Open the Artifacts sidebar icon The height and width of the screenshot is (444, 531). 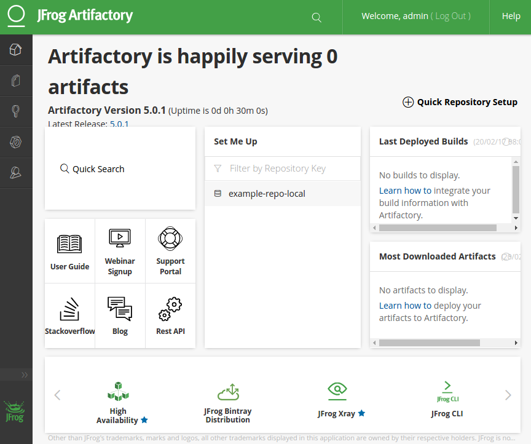click(15, 81)
